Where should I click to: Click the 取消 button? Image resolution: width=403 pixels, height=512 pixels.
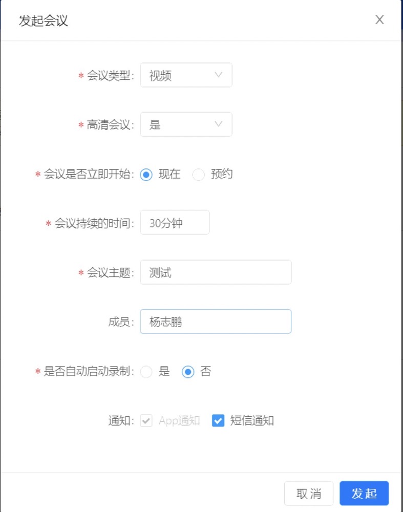point(309,494)
